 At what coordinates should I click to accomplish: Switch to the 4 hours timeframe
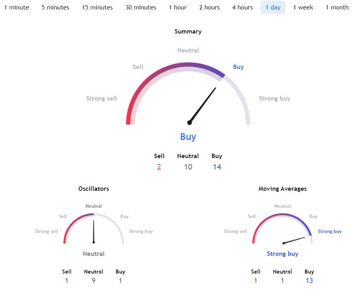pyautogui.click(x=242, y=7)
